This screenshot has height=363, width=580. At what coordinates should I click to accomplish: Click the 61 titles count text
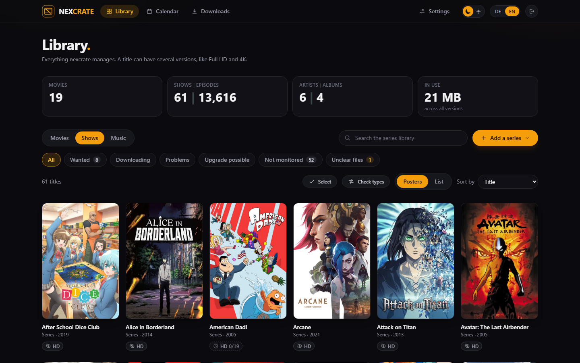click(x=52, y=181)
